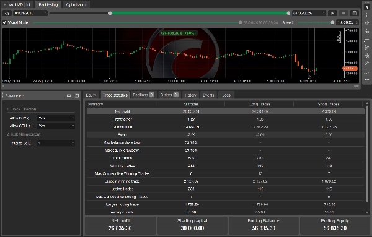372x237 pixels.
Task: Select the Largest winning trade row label
Action: 122,181
